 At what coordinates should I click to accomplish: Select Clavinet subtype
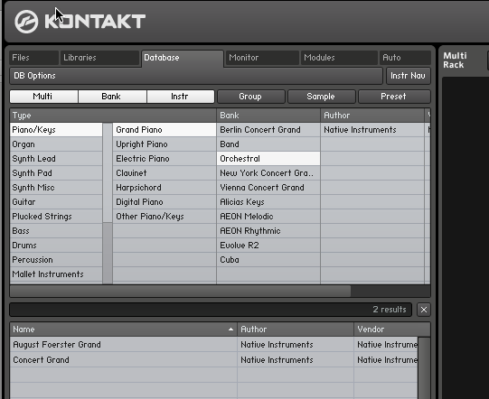pyautogui.click(x=165, y=172)
